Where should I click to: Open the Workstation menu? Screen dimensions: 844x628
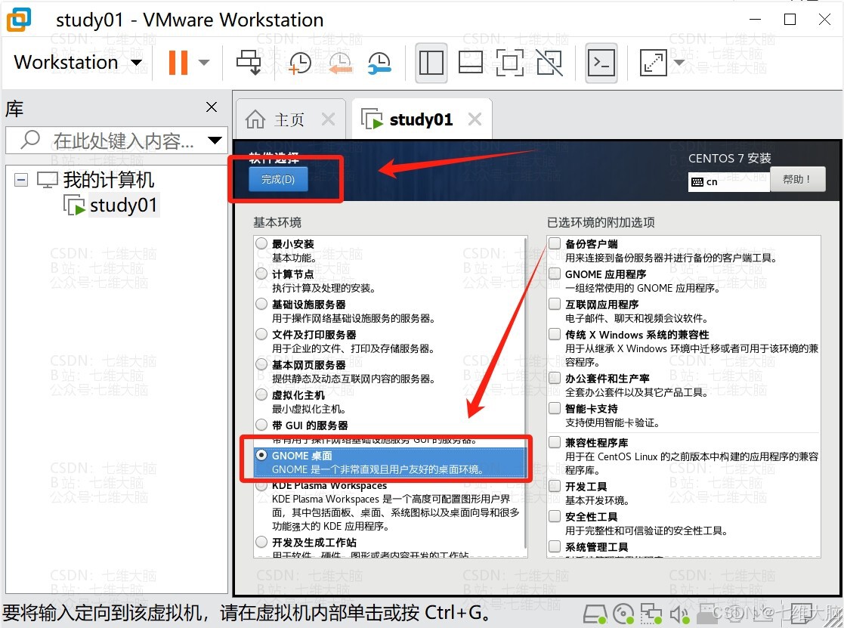point(78,63)
